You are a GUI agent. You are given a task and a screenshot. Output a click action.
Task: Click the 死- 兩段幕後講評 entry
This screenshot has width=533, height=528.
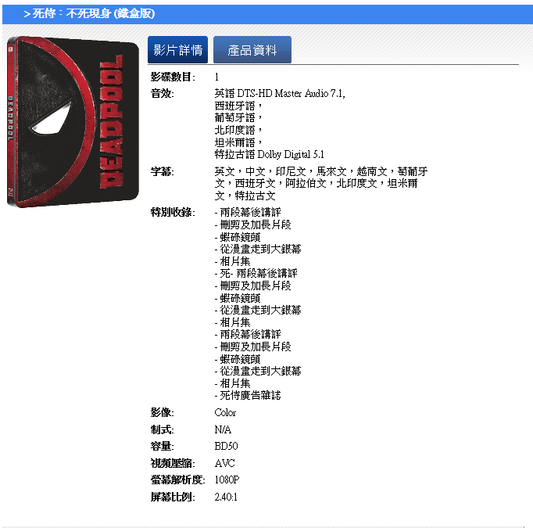(x=256, y=273)
